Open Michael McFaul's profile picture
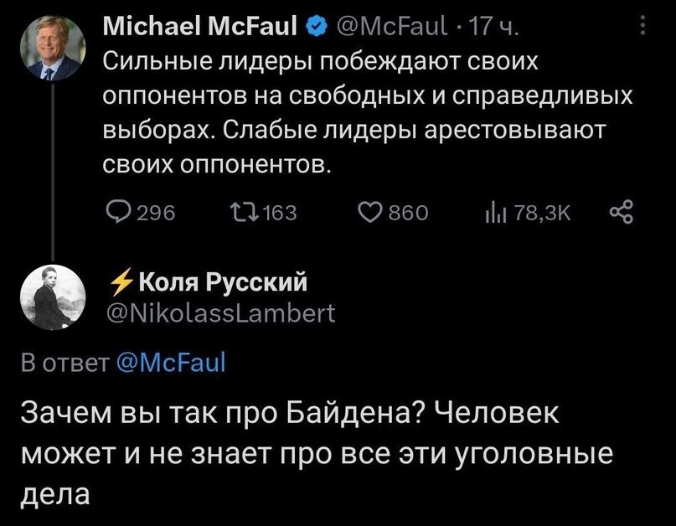 [53, 49]
